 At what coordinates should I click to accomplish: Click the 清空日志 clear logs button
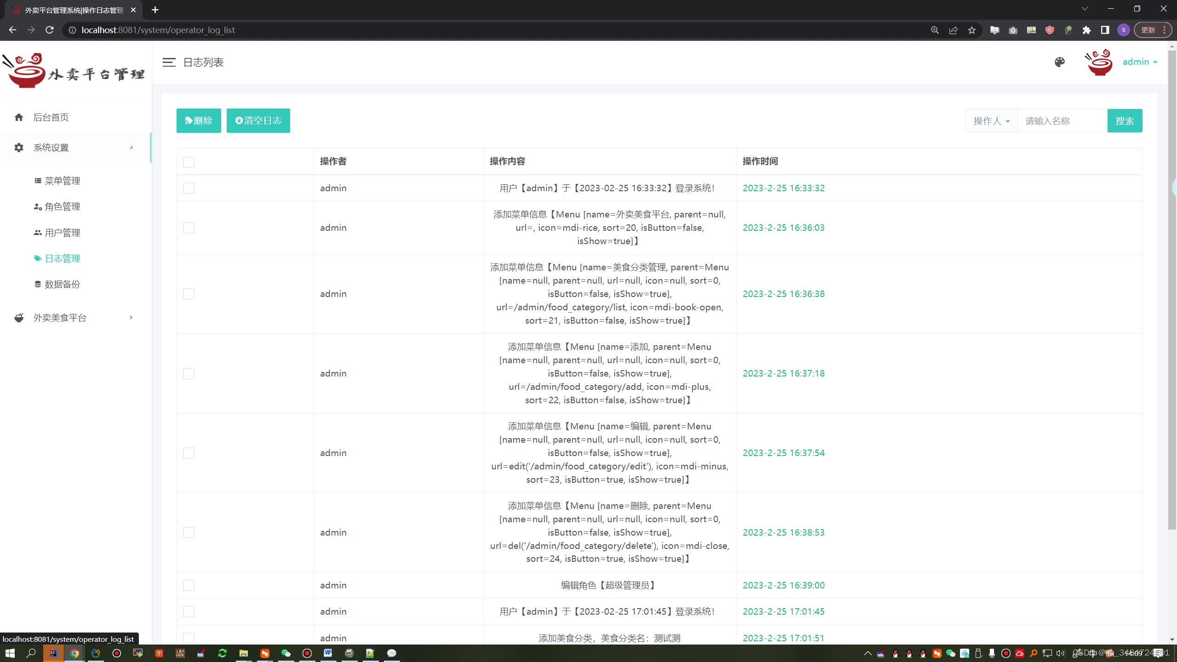tap(258, 120)
